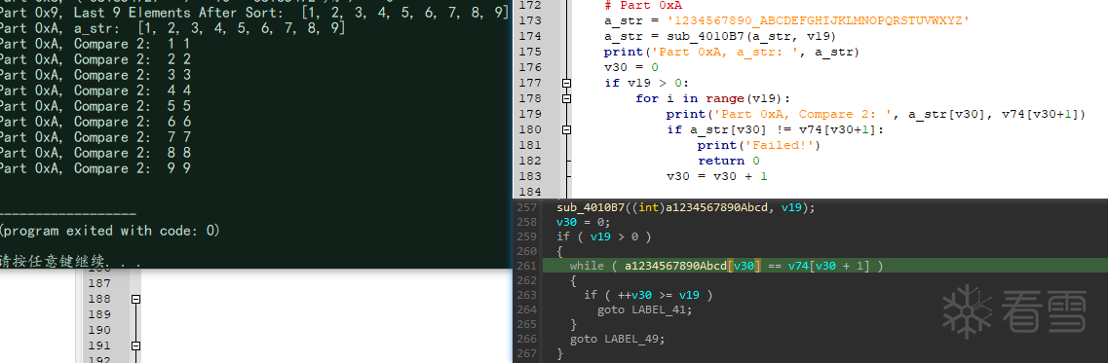
Task: Click 'if a_str[v30] != v74[v30+1]:' line
Action: 775,130
